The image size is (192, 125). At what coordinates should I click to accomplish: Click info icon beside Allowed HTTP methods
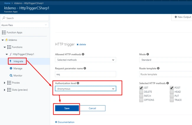83,54
